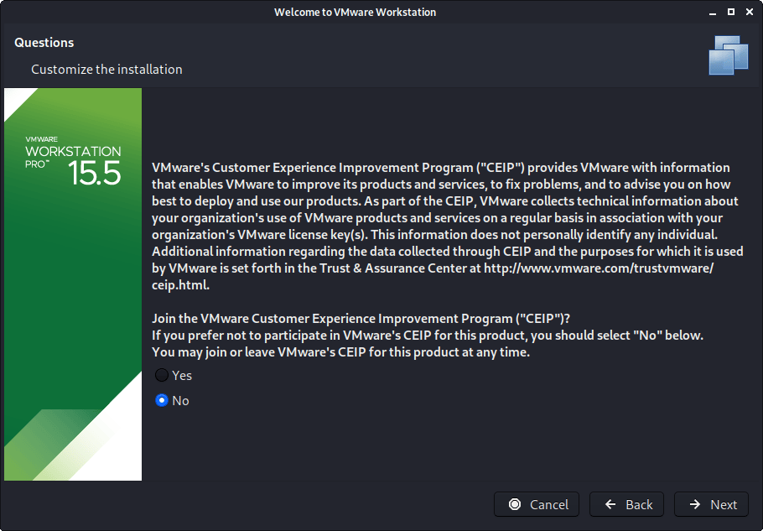Viewport: 763px width, 531px height.
Task: Select the Yes radio button to join CEIP
Action: tap(162, 375)
